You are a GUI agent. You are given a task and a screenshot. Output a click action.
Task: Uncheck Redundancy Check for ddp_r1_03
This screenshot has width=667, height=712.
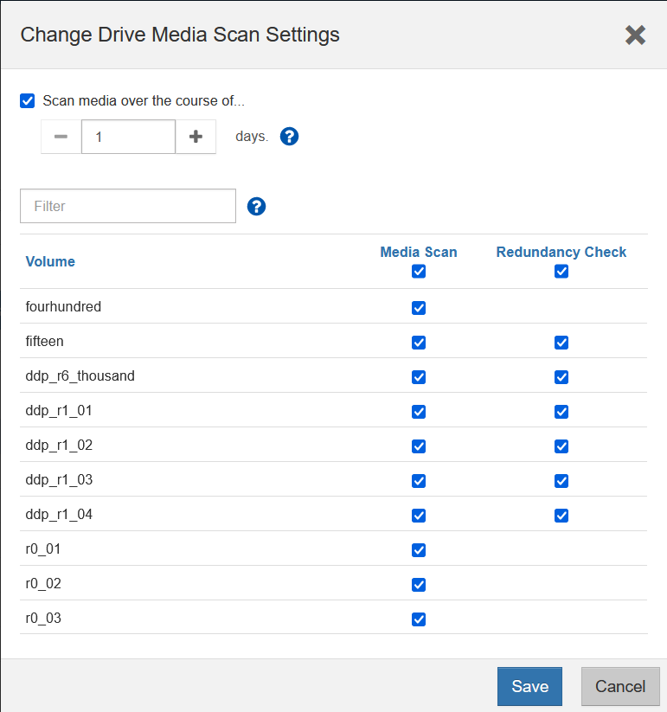tap(561, 481)
